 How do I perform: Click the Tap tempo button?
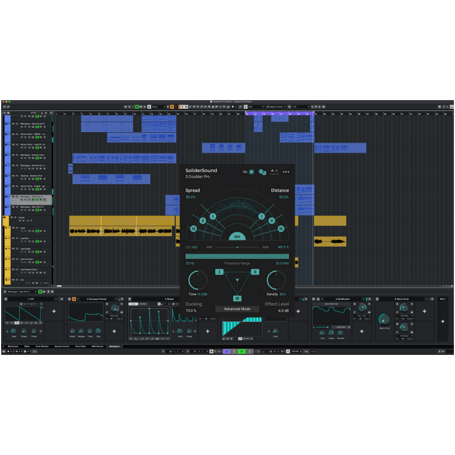click(306, 351)
